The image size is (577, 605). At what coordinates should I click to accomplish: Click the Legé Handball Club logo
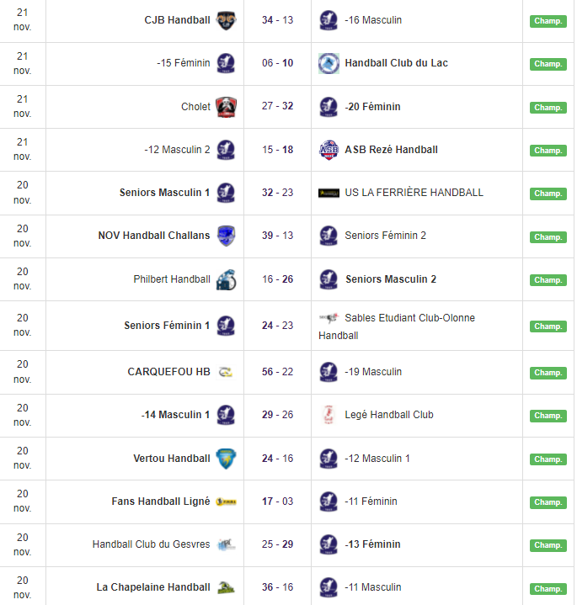329,415
